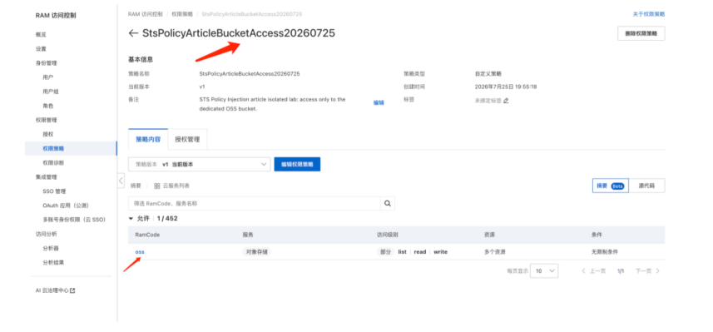This screenshot has height=332, width=713.
Task: Select the 摘要 Beta view toggle
Action: tap(610, 186)
